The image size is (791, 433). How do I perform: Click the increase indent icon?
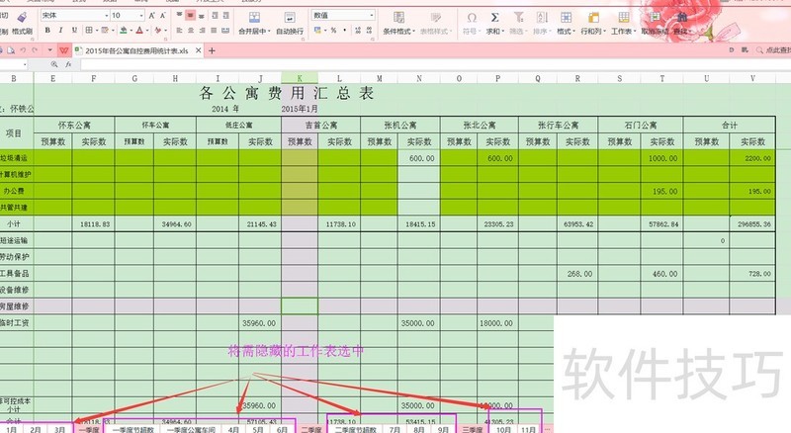click(226, 16)
